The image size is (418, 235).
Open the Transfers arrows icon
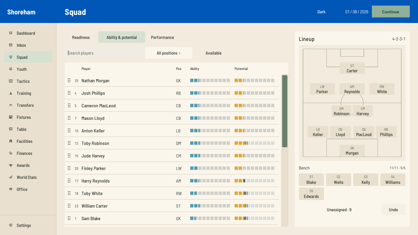point(11,105)
